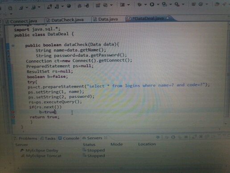Click the Run server icon in Servers panel
The height and width of the screenshot is (173, 230).
click(173, 137)
